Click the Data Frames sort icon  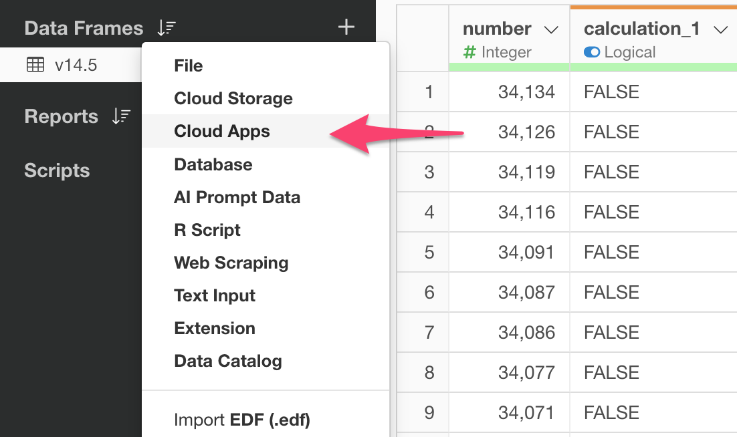click(x=166, y=28)
